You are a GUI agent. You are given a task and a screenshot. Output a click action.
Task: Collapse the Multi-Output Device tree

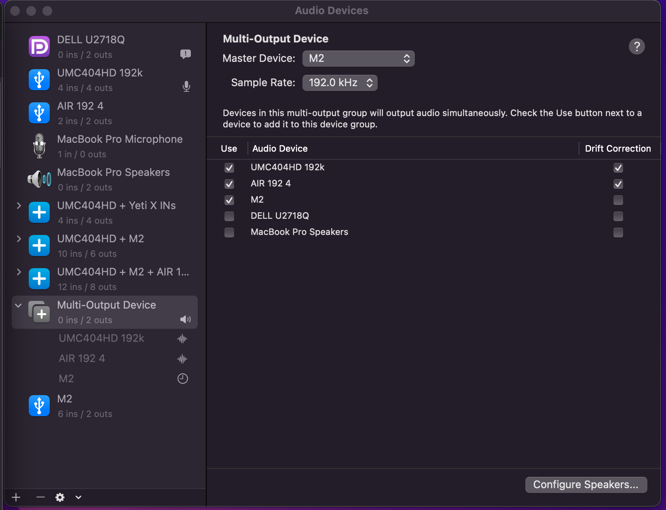tap(18, 305)
